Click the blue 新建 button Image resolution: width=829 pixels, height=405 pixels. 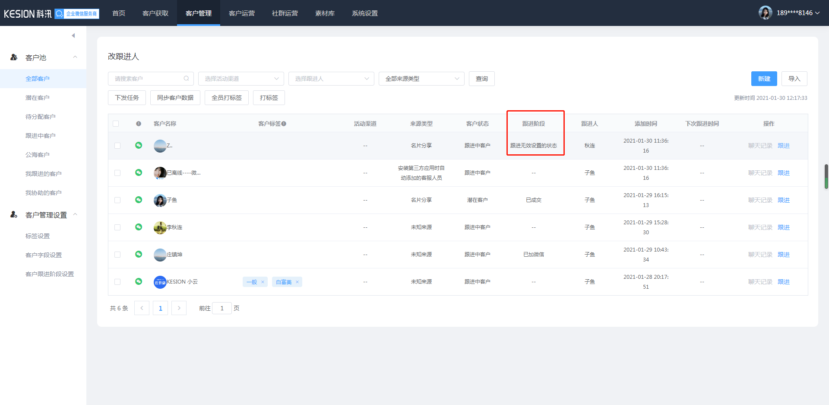pyautogui.click(x=764, y=79)
